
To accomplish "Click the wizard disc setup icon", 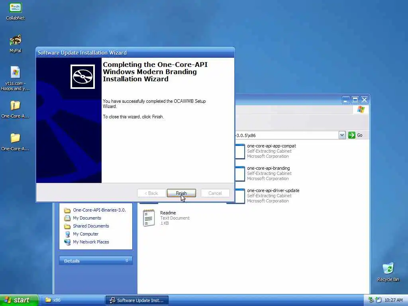I will (82, 77).
